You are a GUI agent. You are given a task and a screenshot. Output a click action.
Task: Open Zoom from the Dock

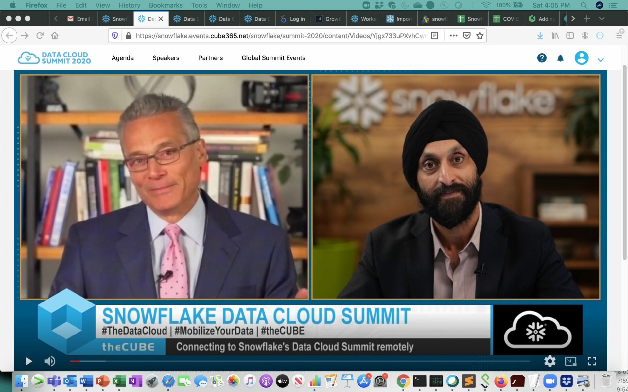point(550,381)
